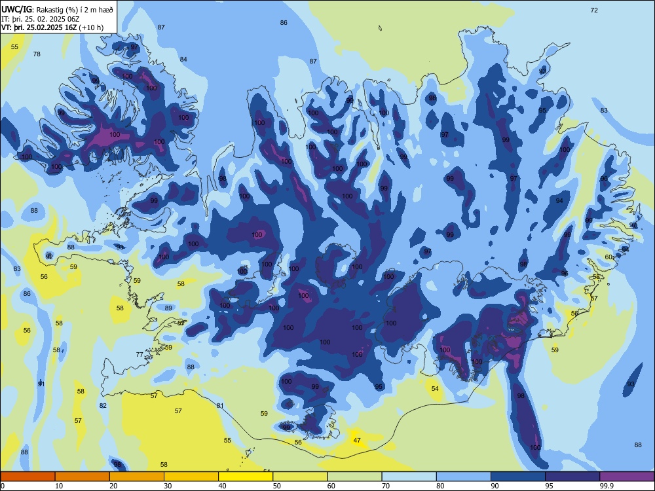Select the "84" map value
Image resolution: width=655 pixels, height=491 pixels.
183,59
